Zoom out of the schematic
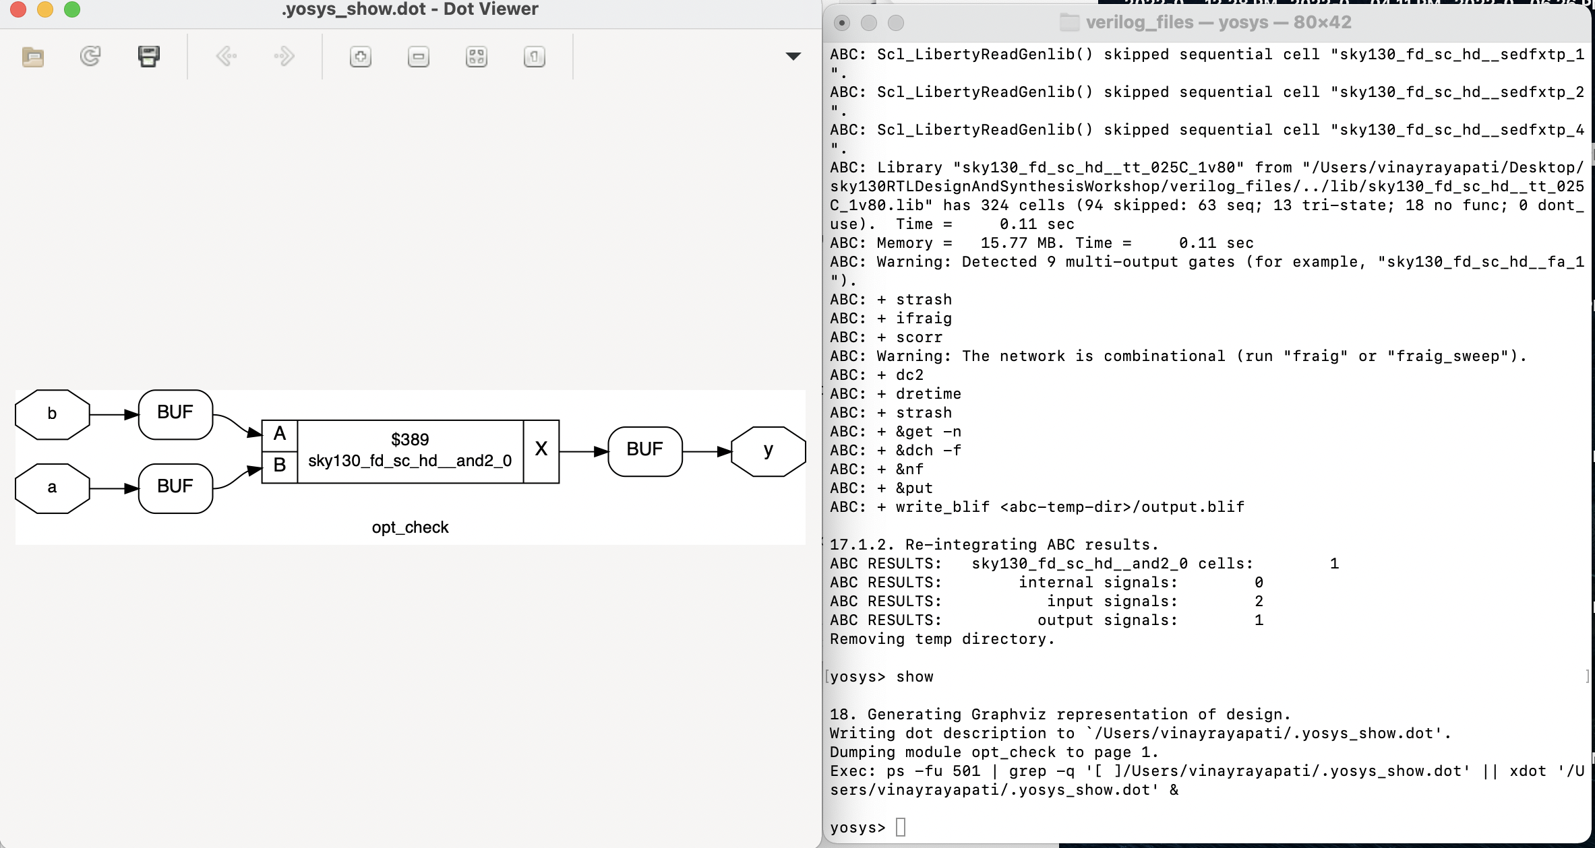 pyautogui.click(x=418, y=57)
